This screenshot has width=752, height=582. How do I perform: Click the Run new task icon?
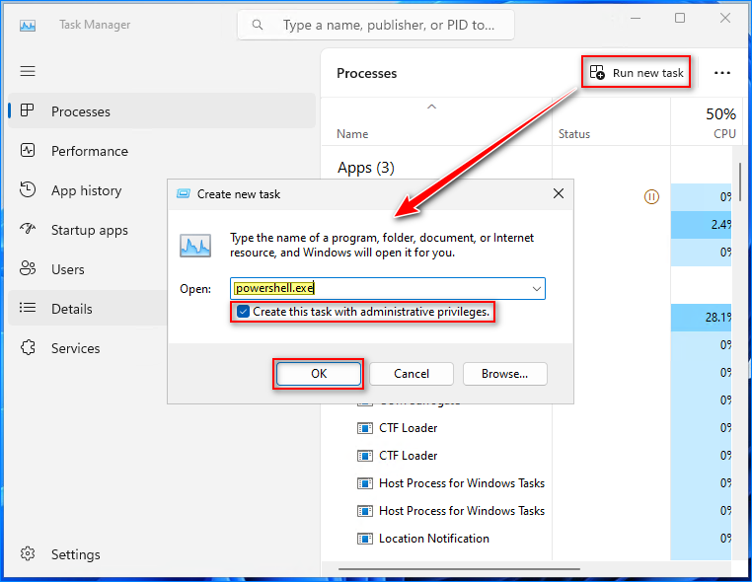pos(597,72)
